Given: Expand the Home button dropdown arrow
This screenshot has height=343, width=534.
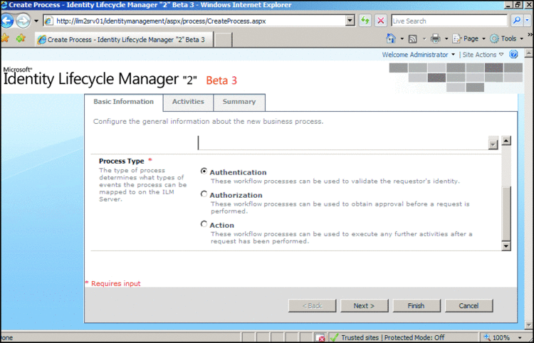Looking at the screenshot, I should pos(402,39).
